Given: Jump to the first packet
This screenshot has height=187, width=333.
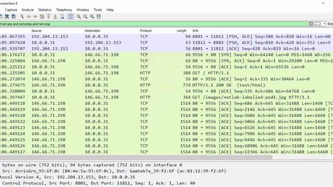Looking at the screenshot, I should coord(48,16).
